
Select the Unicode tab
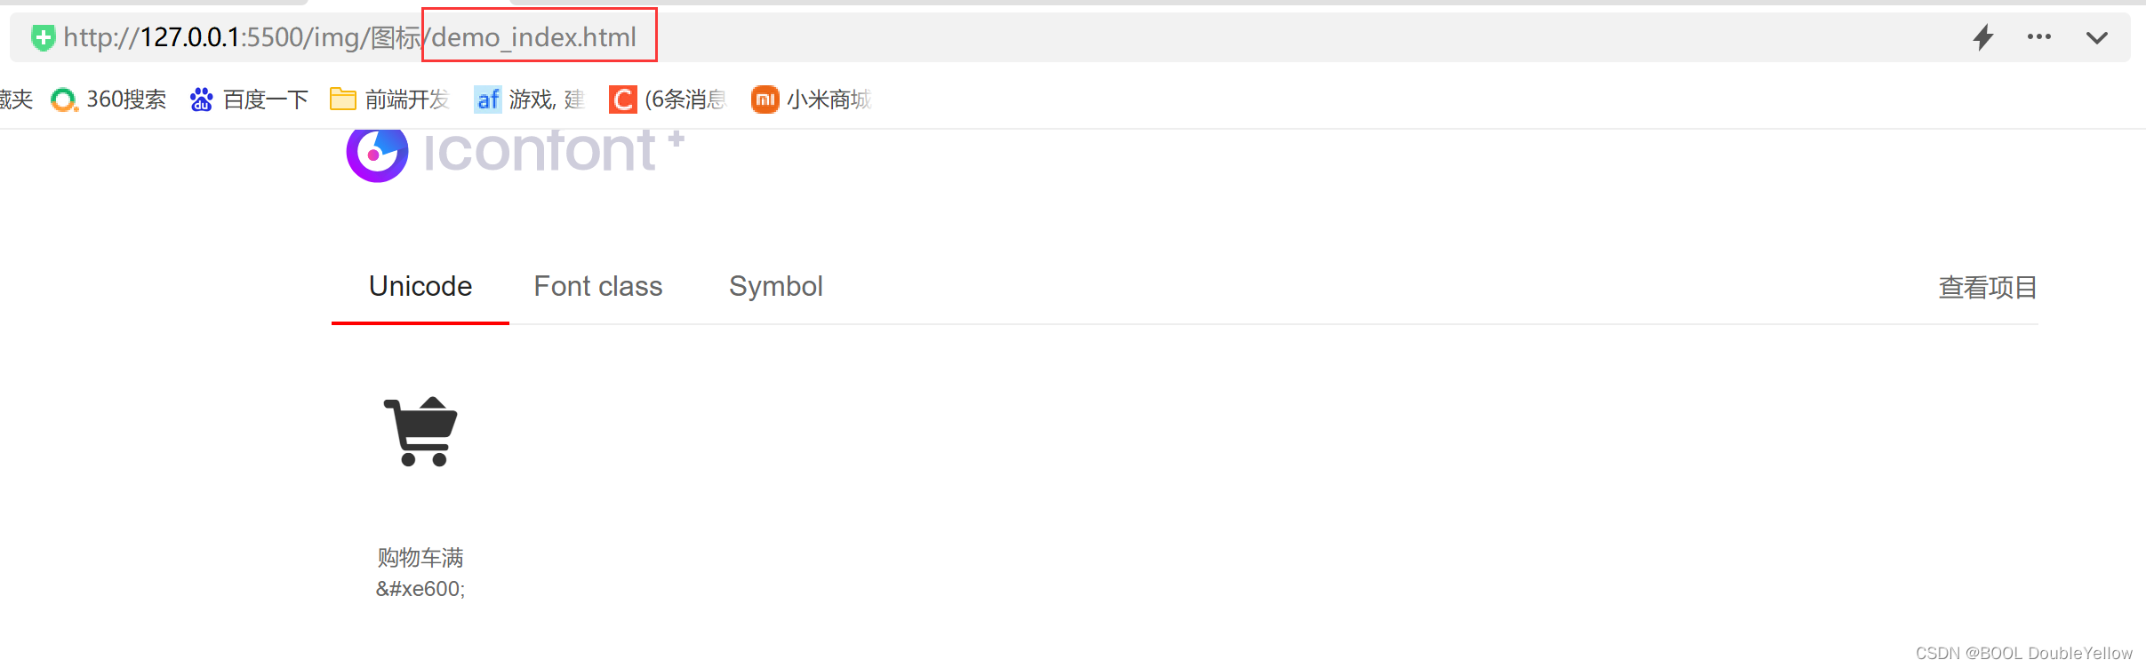[x=420, y=286]
